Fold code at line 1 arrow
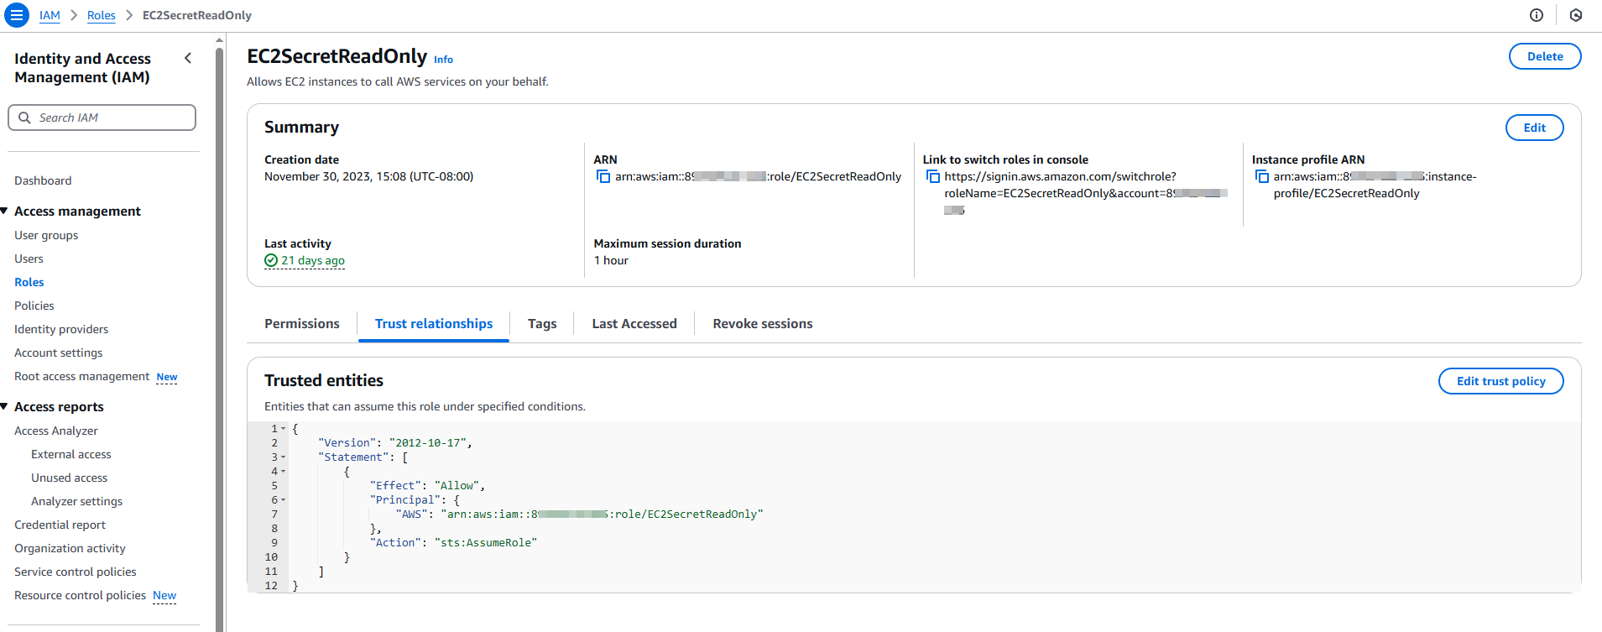1602x632 pixels. point(283,429)
